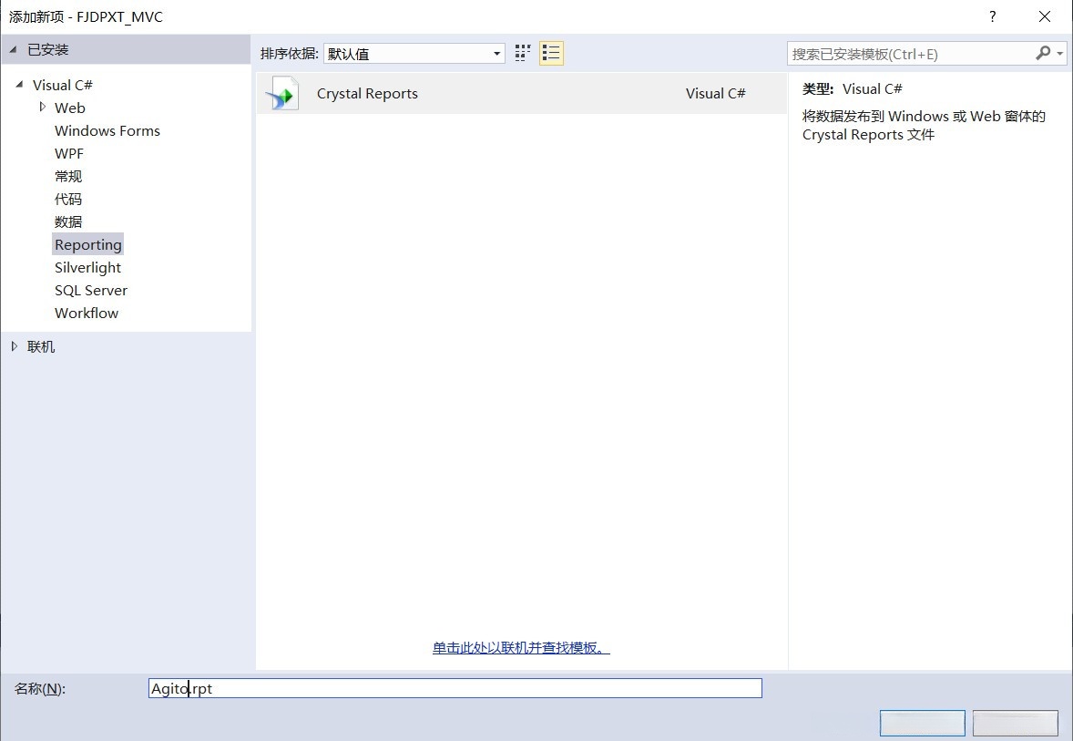This screenshot has width=1073, height=741.
Task: Switch to medium icons list view
Action: (551, 54)
